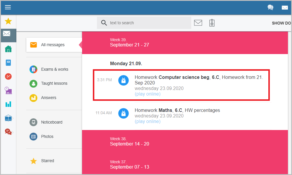The image size is (292, 175).
Task: Select Answers filter
Action: tap(48, 98)
